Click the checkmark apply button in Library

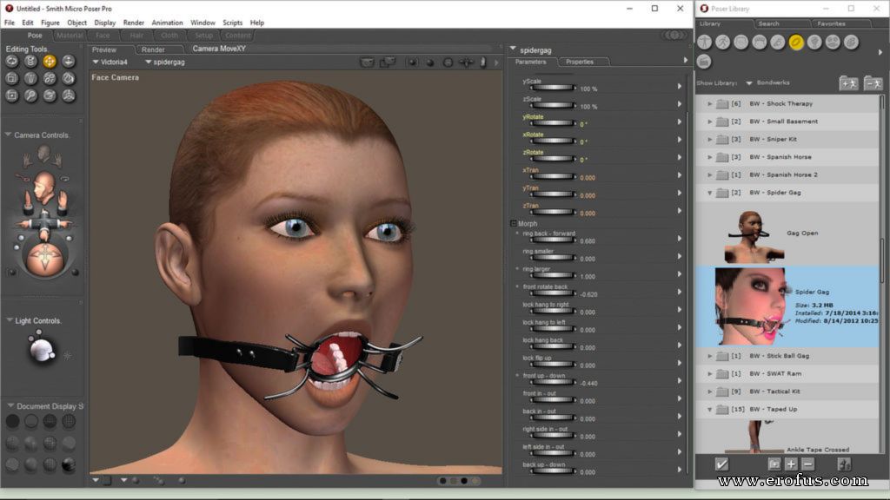click(x=721, y=464)
